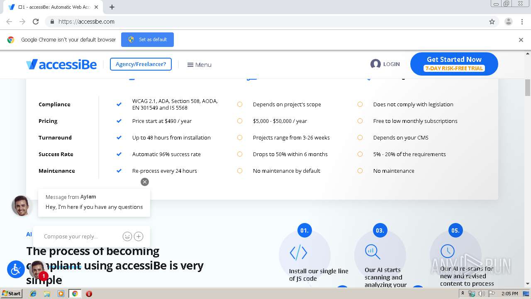Click the Chrome taskbar icon
531x299 pixels.
[75, 294]
